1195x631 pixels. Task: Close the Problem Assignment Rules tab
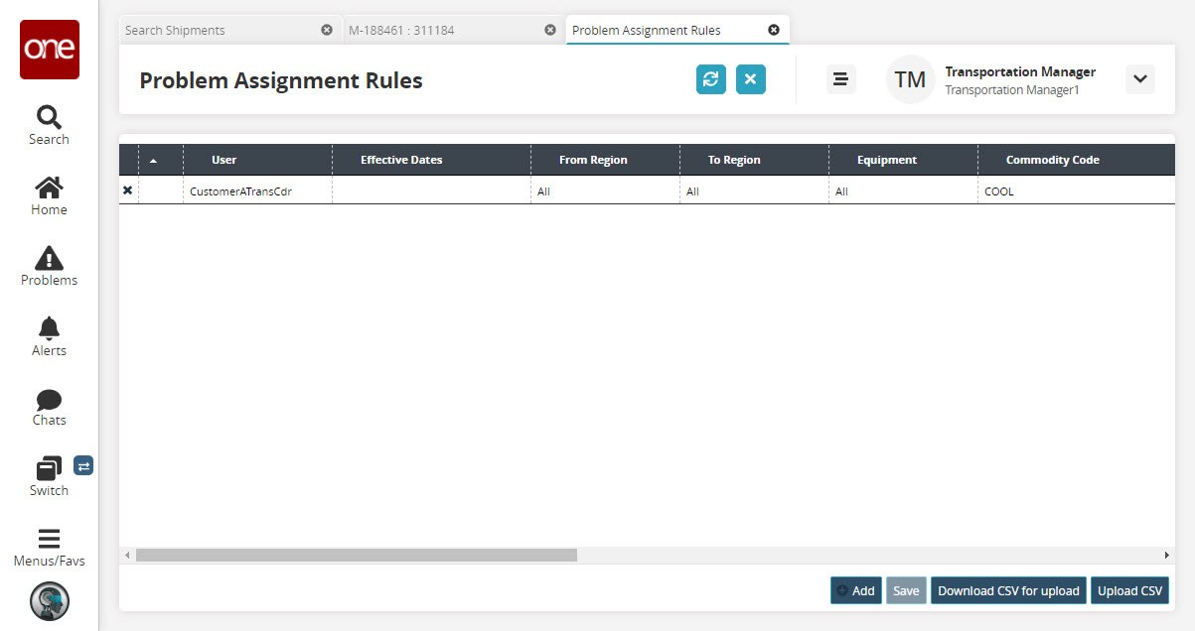pos(774,30)
